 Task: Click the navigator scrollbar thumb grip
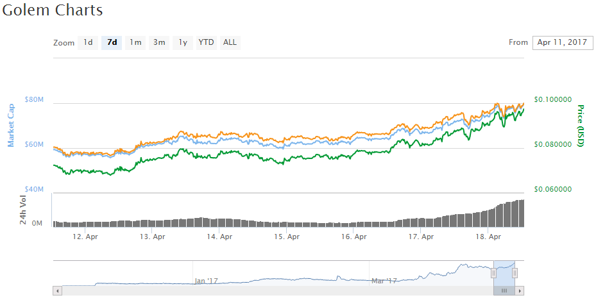click(x=504, y=291)
